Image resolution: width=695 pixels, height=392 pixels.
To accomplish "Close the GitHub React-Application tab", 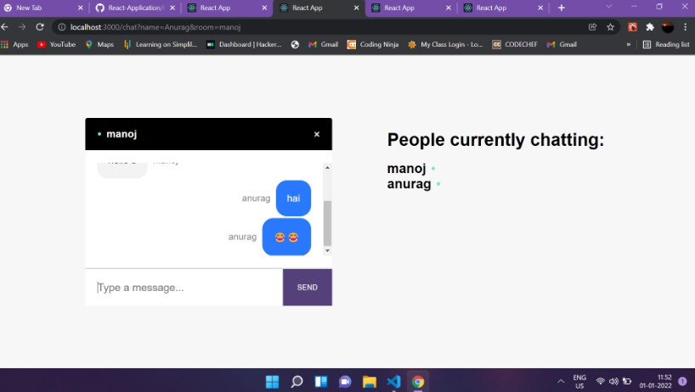I will [172, 8].
